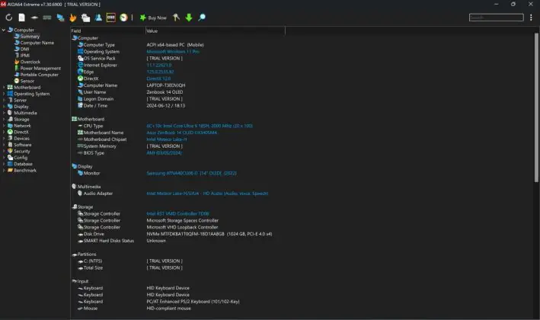Click the Buy Now button
Image resolution: width=540 pixels, height=320 pixels.
click(153, 18)
